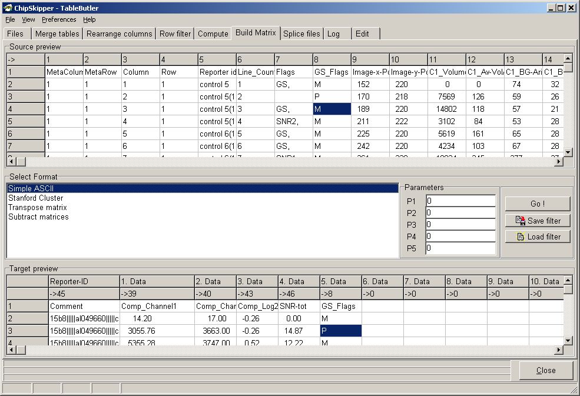The height and width of the screenshot is (396, 580).
Task: Select Stanford Cluster format
Action: click(35, 198)
